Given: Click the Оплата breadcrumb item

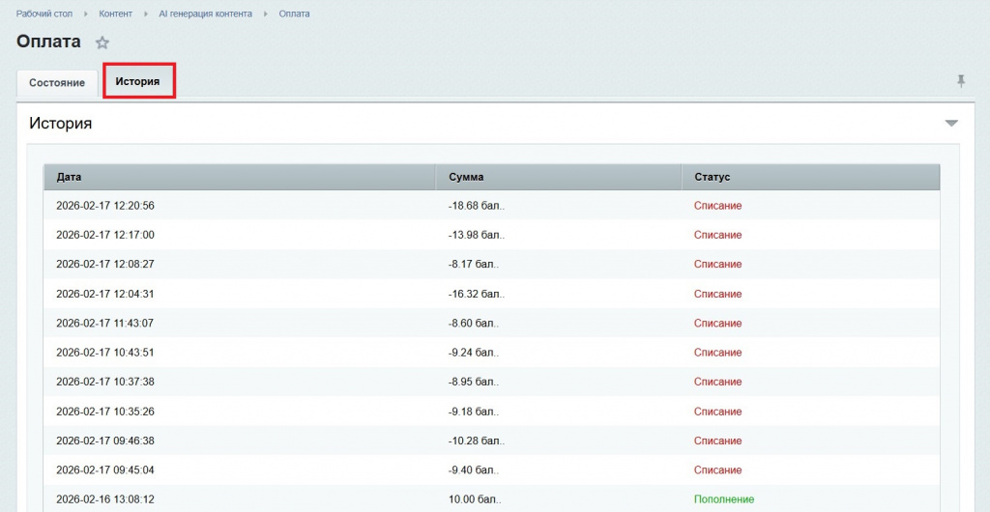Looking at the screenshot, I should (x=295, y=14).
